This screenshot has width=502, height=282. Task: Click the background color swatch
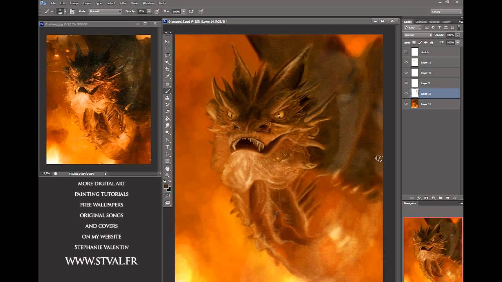[169, 190]
